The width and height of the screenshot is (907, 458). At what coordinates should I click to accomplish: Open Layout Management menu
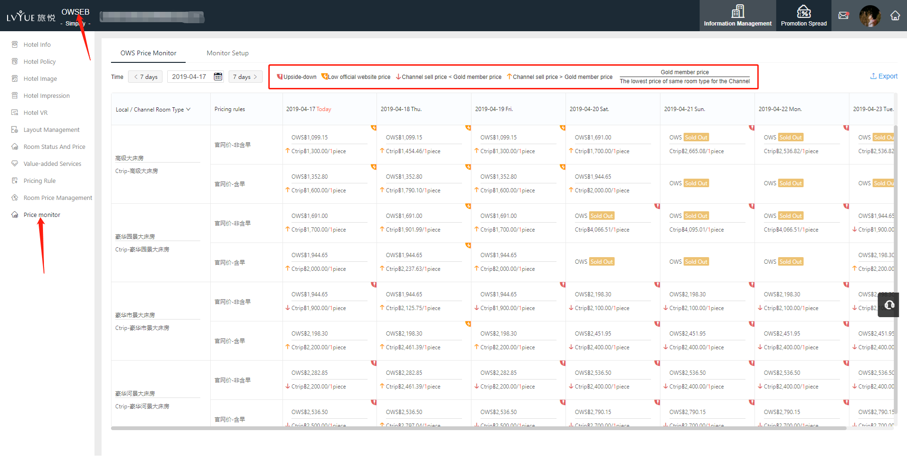point(51,130)
